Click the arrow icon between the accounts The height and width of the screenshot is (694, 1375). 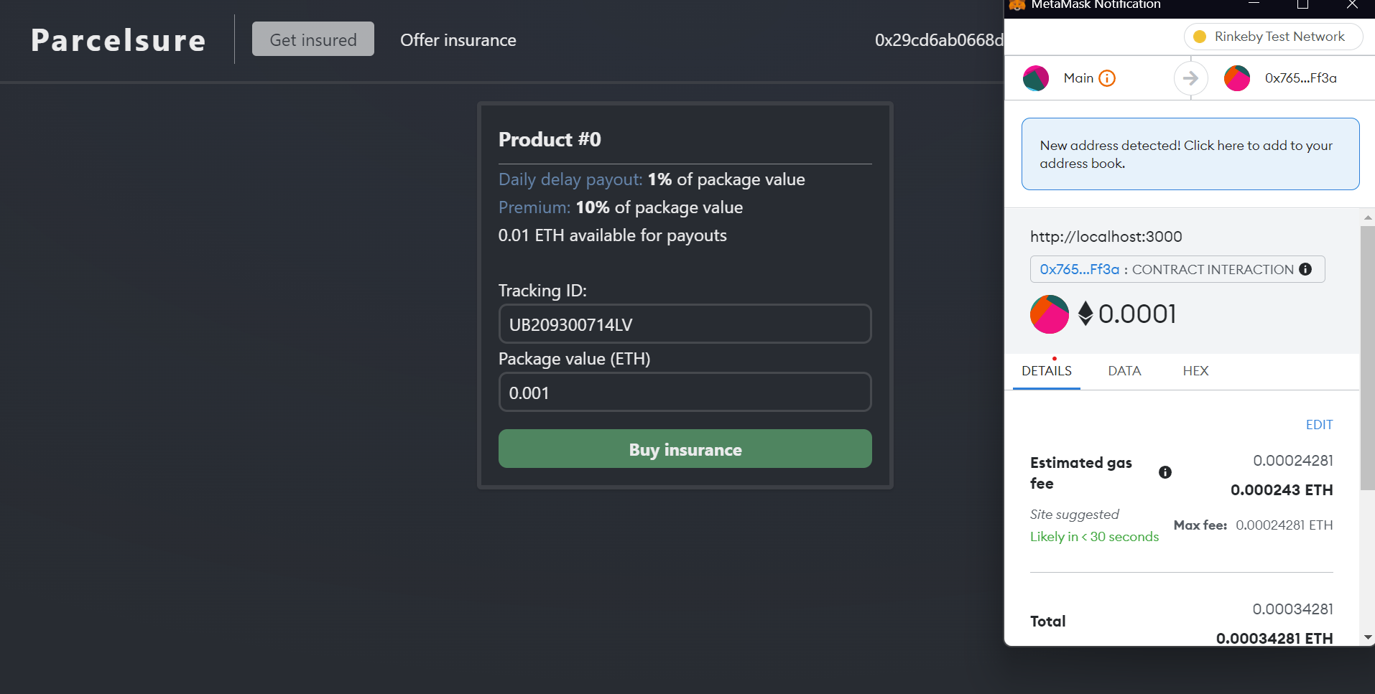coord(1190,78)
